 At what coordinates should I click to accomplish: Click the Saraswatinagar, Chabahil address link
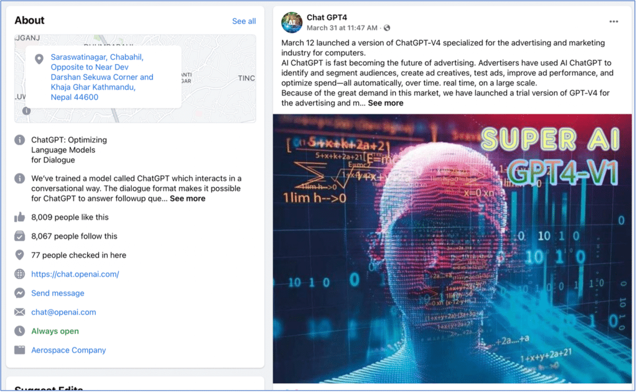pos(102,77)
